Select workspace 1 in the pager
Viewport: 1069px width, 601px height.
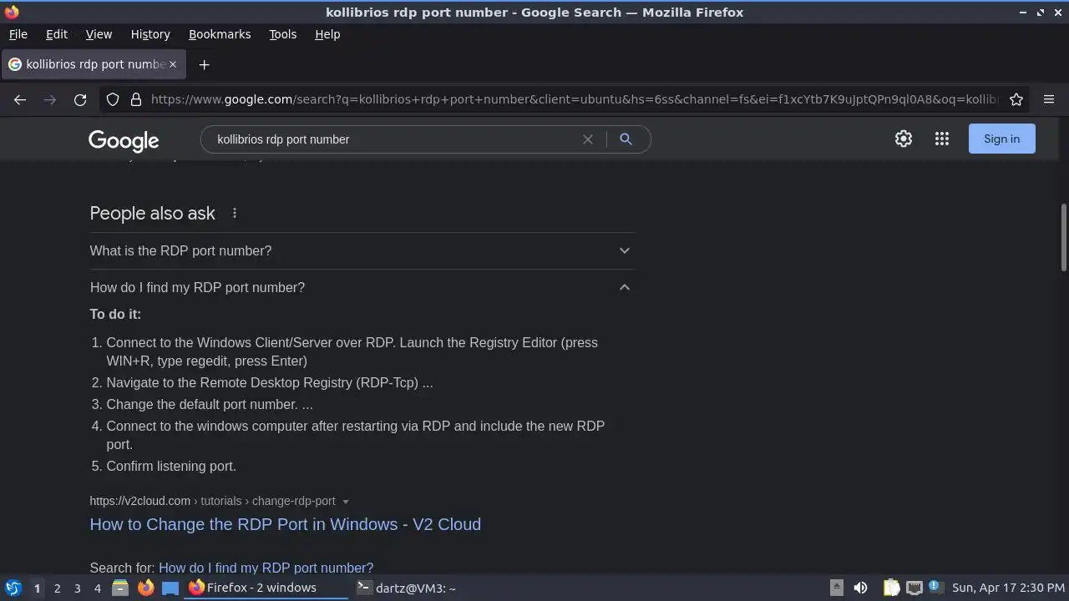(x=37, y=588)
